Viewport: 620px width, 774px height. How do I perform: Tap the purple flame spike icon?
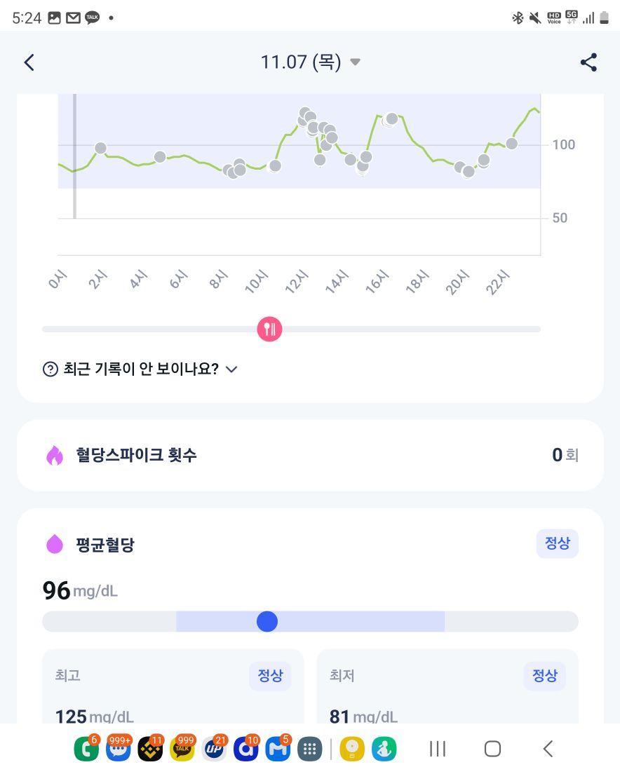pos(55,455)
